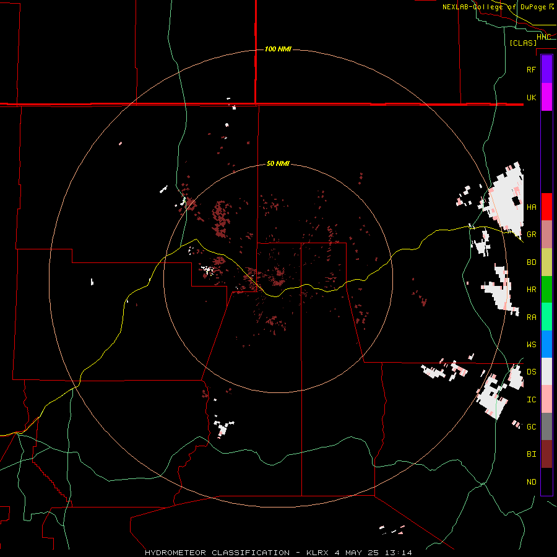Click the red HA legend color swatch
Screen dimensions: 557x557
coord(546,207)
